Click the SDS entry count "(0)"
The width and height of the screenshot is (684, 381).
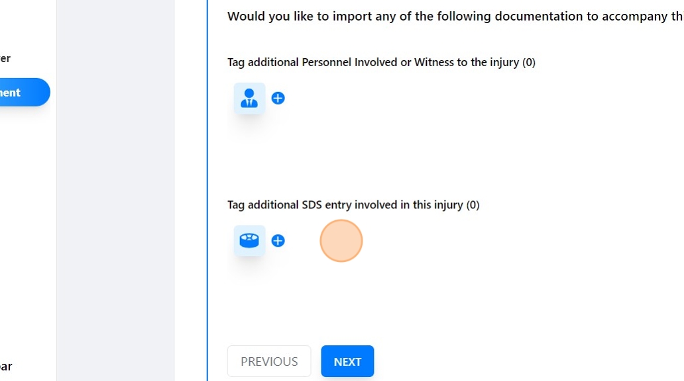tap(473, 205)
